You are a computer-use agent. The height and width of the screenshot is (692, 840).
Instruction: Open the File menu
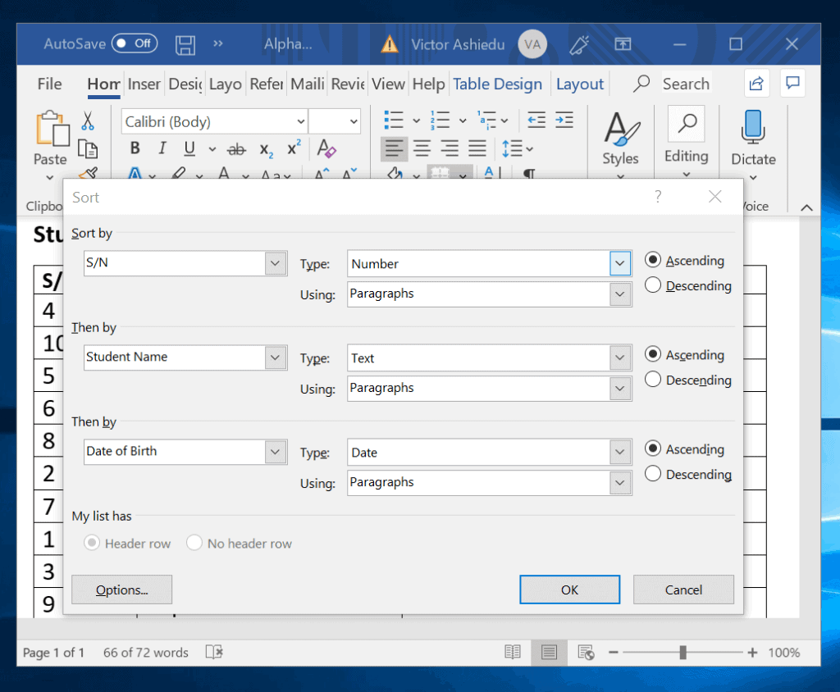(49, 83)
